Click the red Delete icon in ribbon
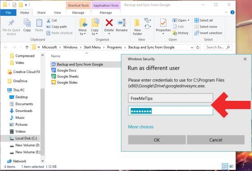The width and height of the screenshot is (252, 171). 109,23
